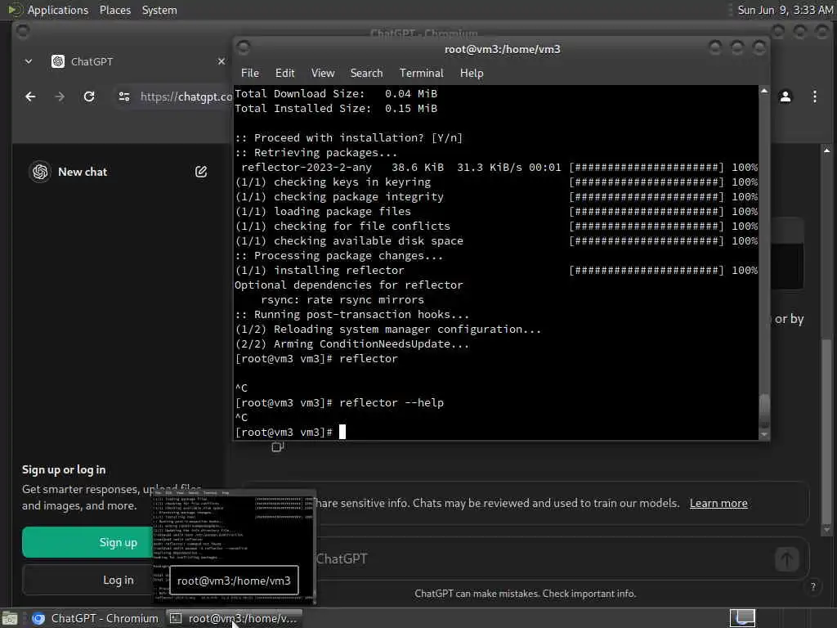This screenshot has height=628, width=837.
Task: Reload the ChatGPT page in Chromium
Action: click(89, 96)
